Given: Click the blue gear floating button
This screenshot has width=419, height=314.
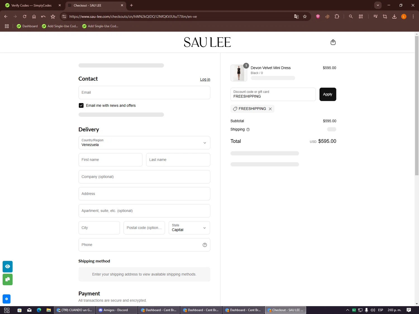Looking at the screenshot, I should 6,299.
